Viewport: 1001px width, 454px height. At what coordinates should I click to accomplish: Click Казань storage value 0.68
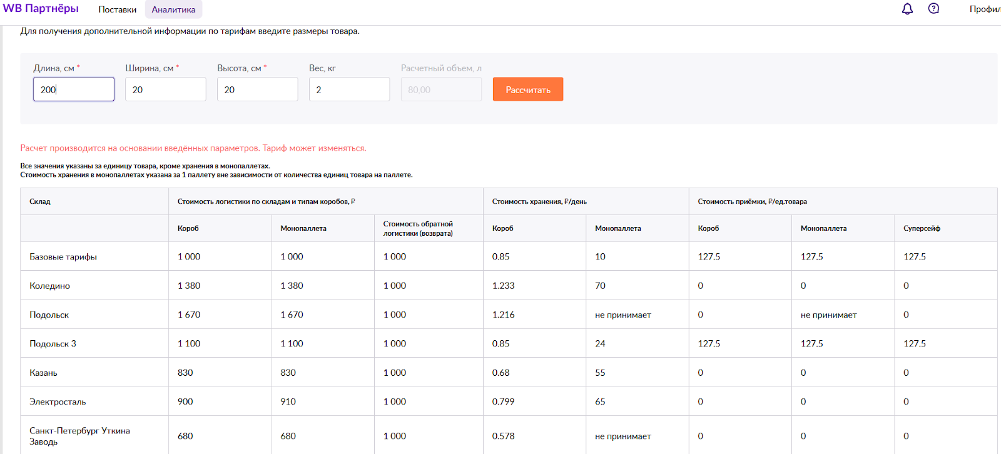[500, 372]
